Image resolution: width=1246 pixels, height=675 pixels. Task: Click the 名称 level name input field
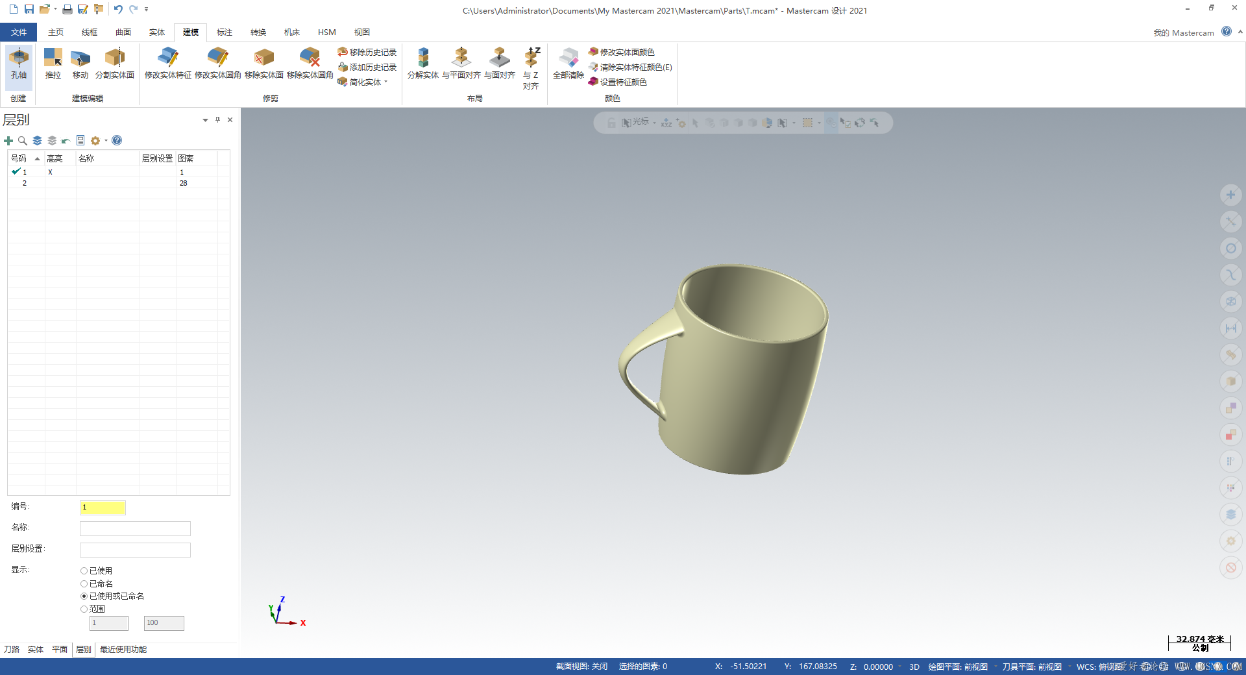click(135, 528)
